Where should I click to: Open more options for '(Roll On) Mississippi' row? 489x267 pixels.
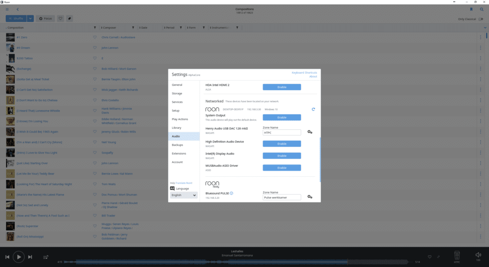[x=480, y=236]
